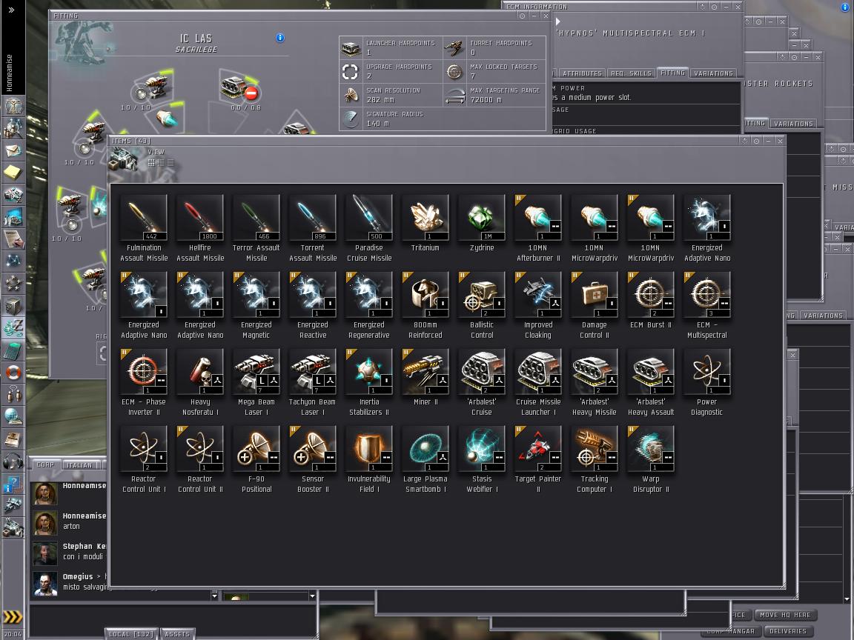Select the Sensor Booster II module

pyautogui.click(x=313, y=461)
